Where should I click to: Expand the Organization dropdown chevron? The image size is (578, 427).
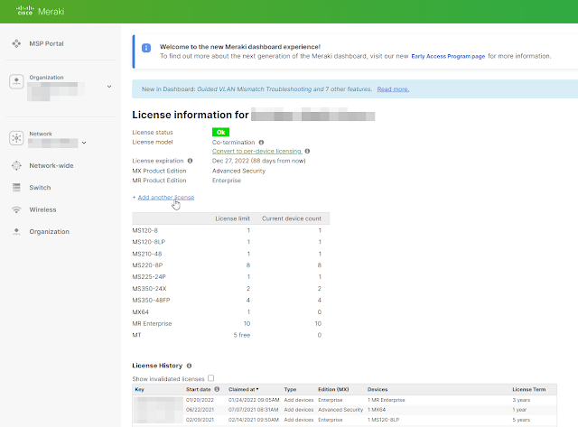[x=109, y=87]
